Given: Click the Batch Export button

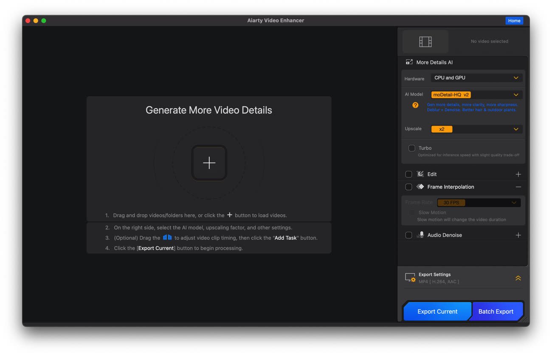Looking at the screenshot, I should 496,311.
